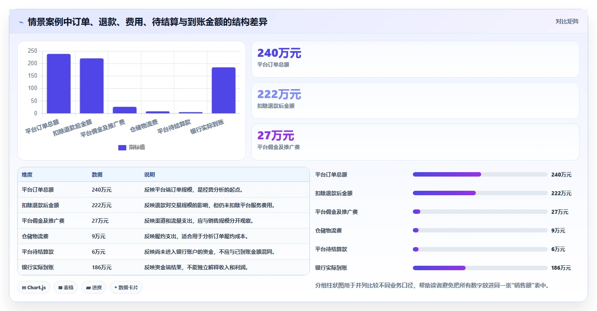Screen dimensions: 597x311
Task: Select table row cell 平台待结算款
Action: (x=38, y=252)
